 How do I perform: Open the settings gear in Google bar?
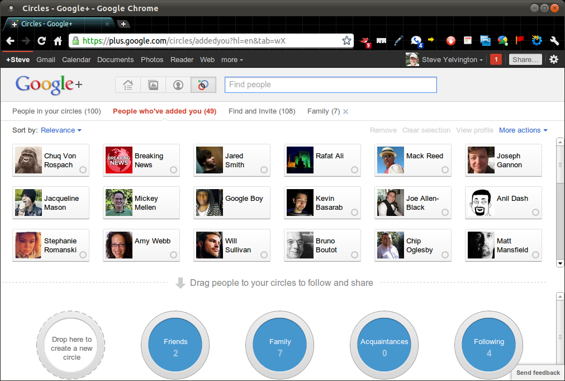point(554,59)
